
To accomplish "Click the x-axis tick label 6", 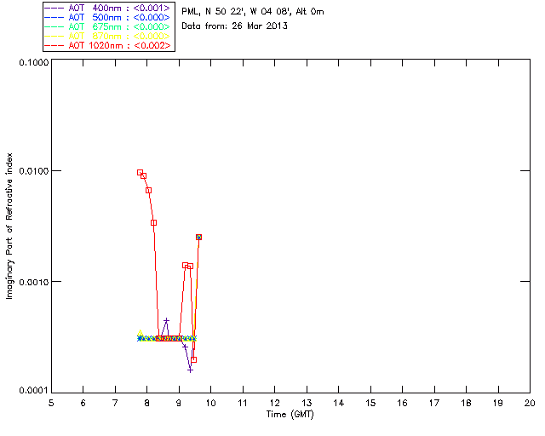I will [x=83, y=403].
